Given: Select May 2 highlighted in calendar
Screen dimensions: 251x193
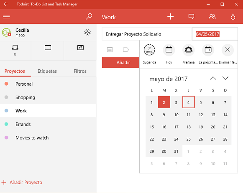Looking at the screenshot, I should (x=164, y=102).
